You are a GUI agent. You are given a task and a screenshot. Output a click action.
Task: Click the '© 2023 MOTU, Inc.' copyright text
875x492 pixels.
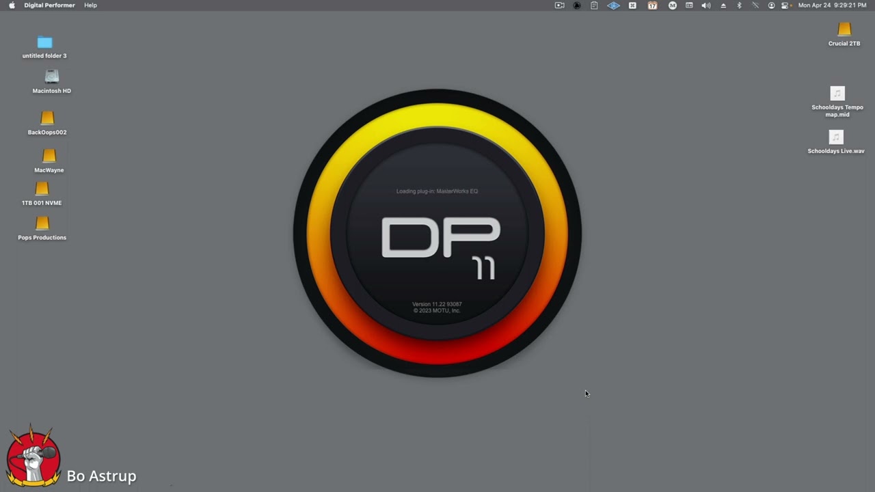pos(437,311)
